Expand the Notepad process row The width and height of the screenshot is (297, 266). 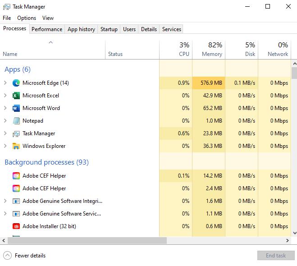(5, 121)
